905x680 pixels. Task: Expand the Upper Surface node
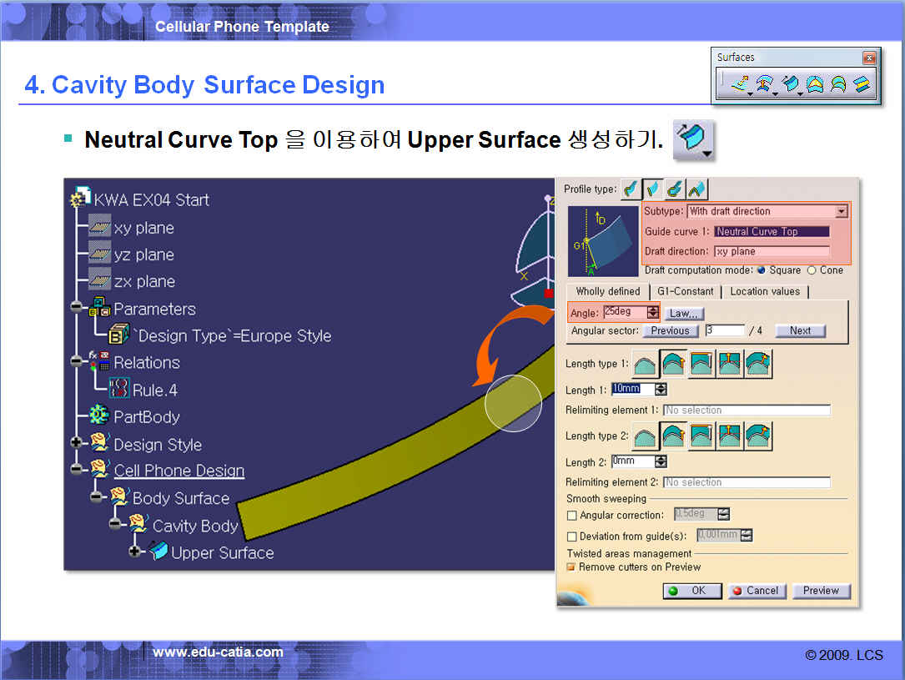134,552
